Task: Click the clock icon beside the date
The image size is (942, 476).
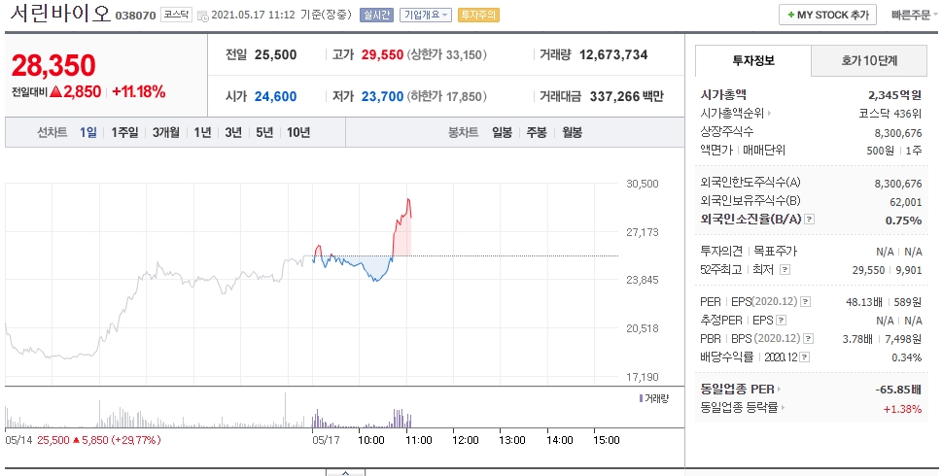Action: coord(202,16)
